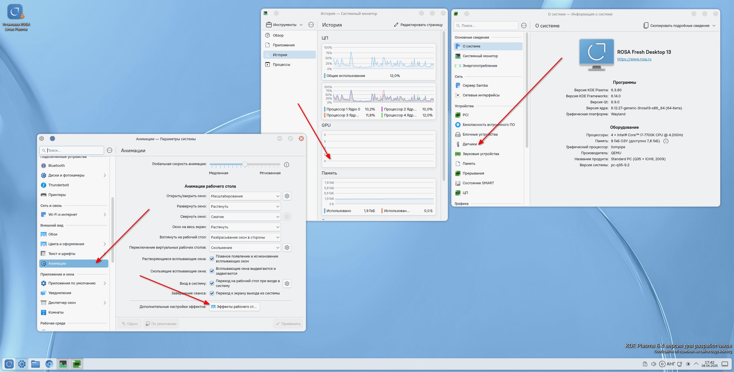The height and width of the screenshot is (372, 734).
Task: Switch to Процессы page in System Monitor
Action: [x=281, y=65]
